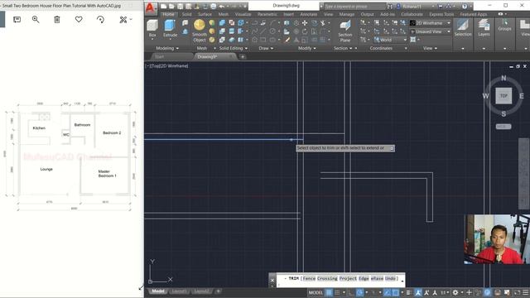
Task: Click the zoom magnifier icon in photo viewer
Action: (36, 20)
